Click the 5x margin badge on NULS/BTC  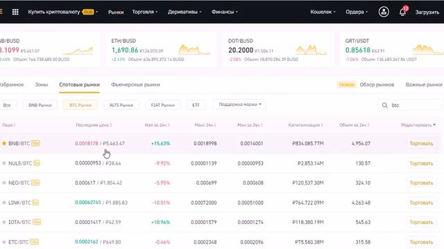point(37,163)
